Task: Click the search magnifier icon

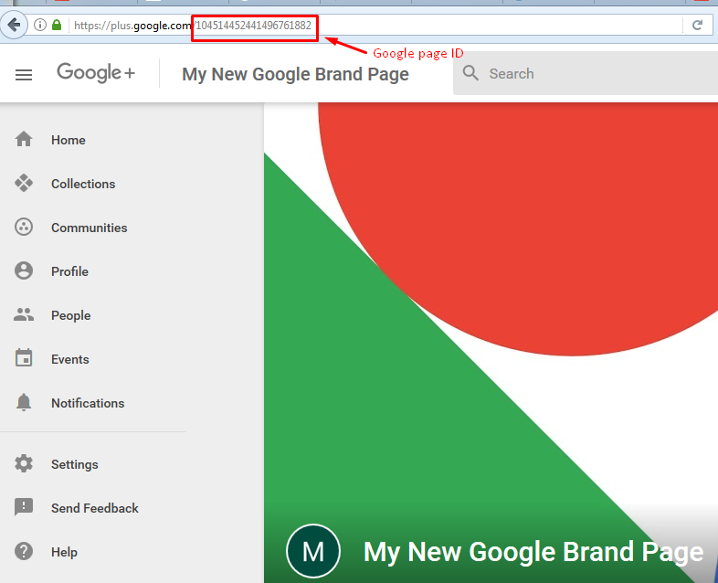Action: [x=470, y=73]
